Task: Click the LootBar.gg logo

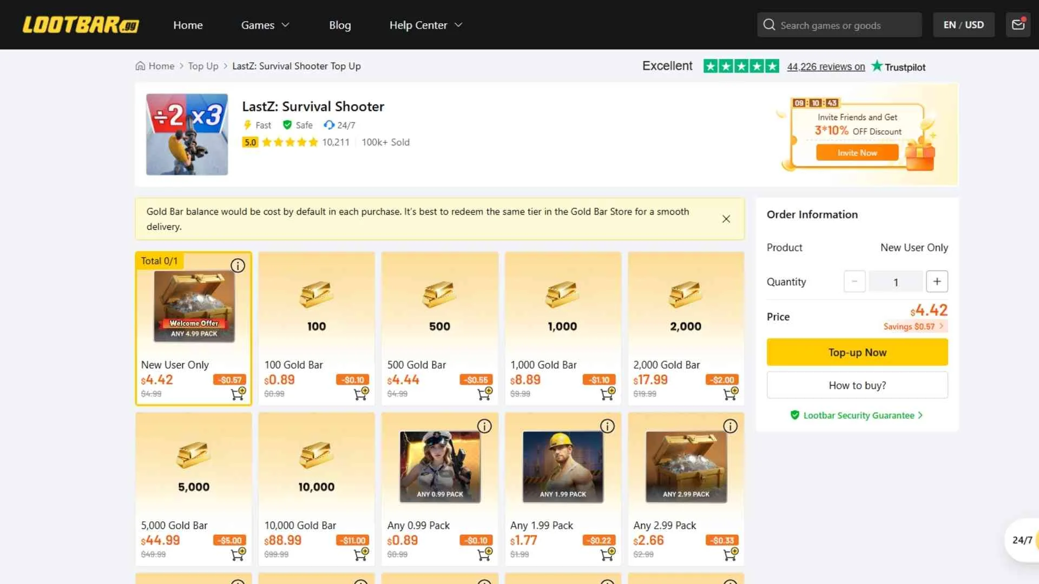Action: click(81, 25)
